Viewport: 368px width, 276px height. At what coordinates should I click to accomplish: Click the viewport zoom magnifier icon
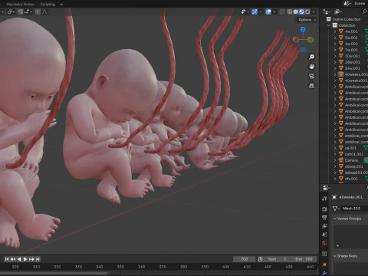coord(311,57)
